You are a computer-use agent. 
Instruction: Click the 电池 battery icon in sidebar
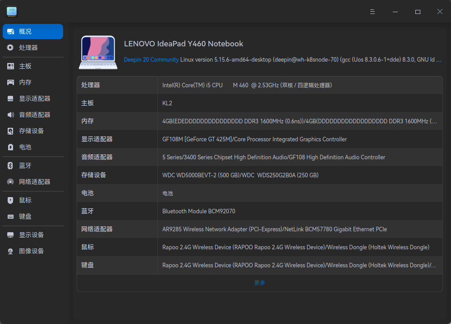click(x=11, y=147)
